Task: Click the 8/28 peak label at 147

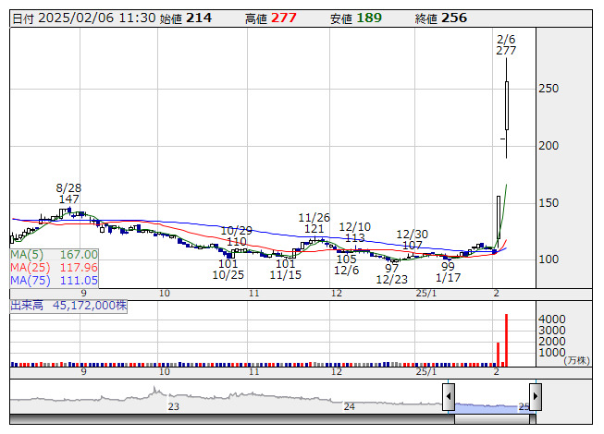Action: tap(68, 193)
